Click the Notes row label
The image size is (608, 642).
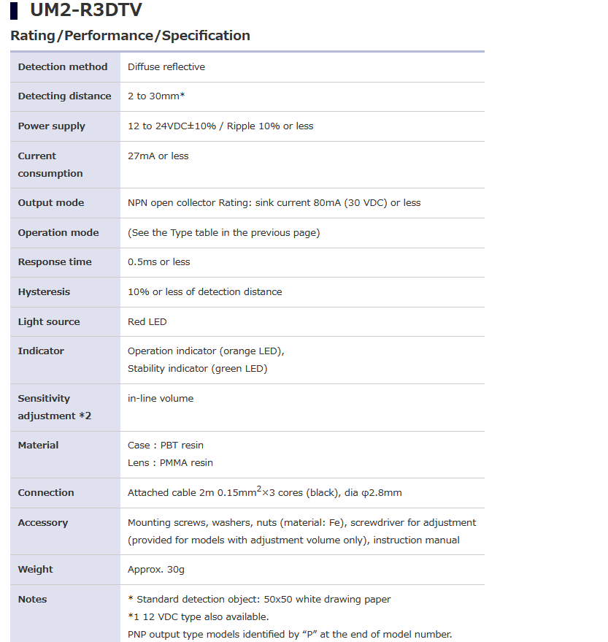[32, 599]
